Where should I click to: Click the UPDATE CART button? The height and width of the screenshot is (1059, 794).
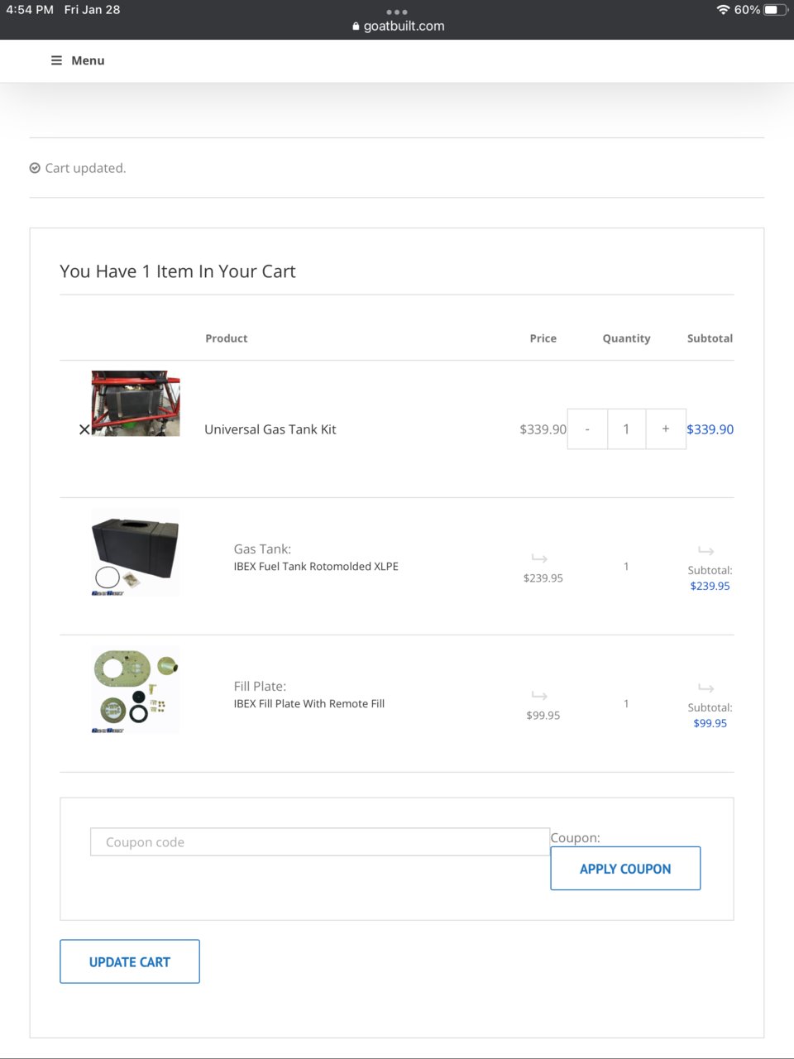[130, 961]
